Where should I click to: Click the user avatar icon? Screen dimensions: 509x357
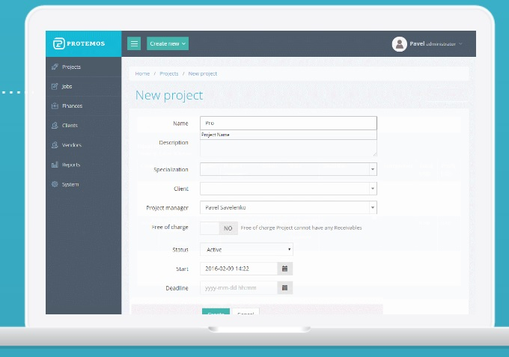(x=399, y=44)
